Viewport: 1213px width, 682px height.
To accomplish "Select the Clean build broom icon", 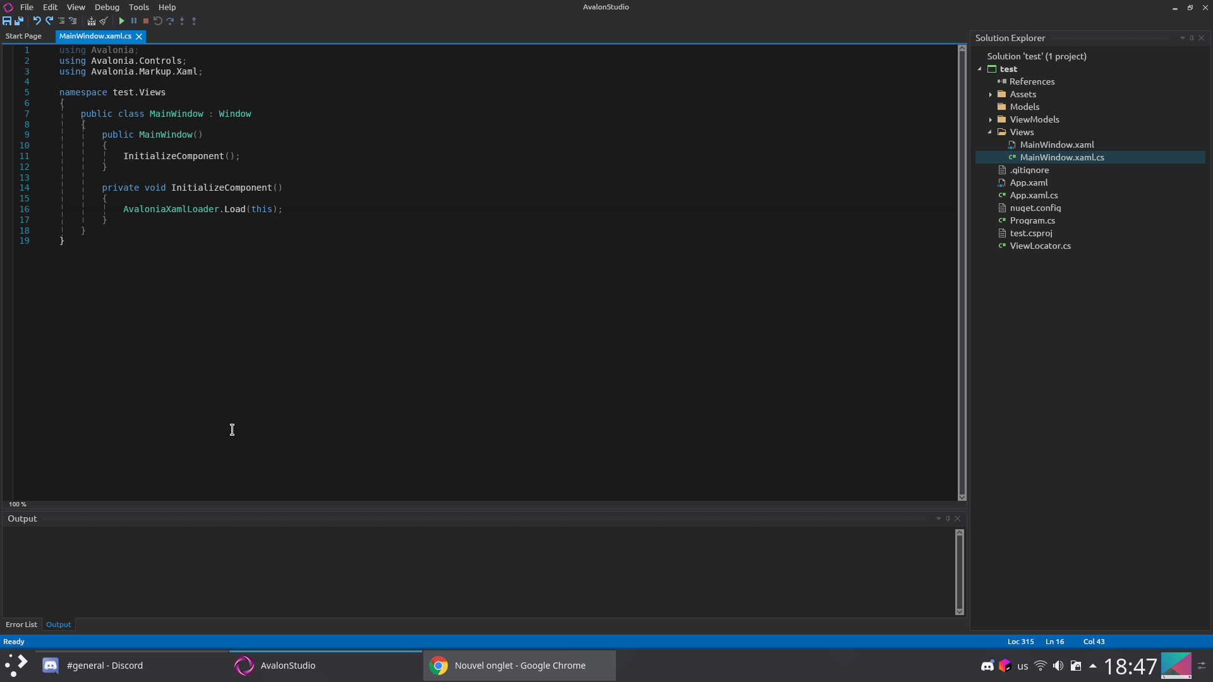I will [x=104, y=21].
